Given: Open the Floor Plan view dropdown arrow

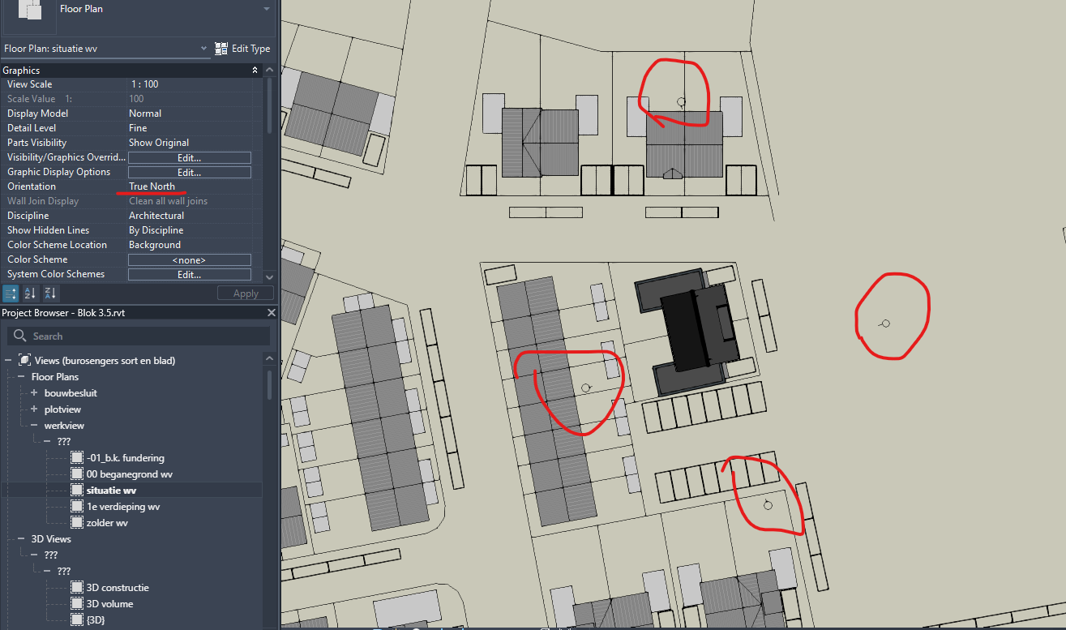Looking at the screenshot, I should tap(267, 7).
